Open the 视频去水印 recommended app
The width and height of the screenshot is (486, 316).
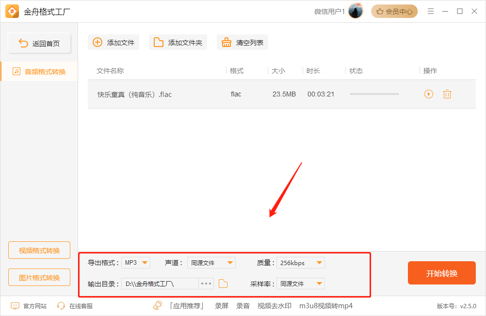(x=275, y=306)
